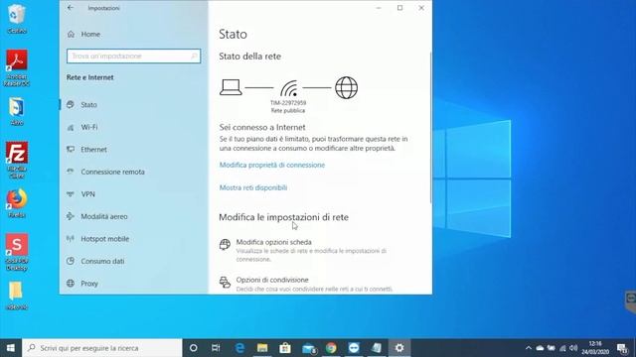Open notification center icon
Image resolution: width=636 pixels, height=357 pixels.
pos(623,348)
